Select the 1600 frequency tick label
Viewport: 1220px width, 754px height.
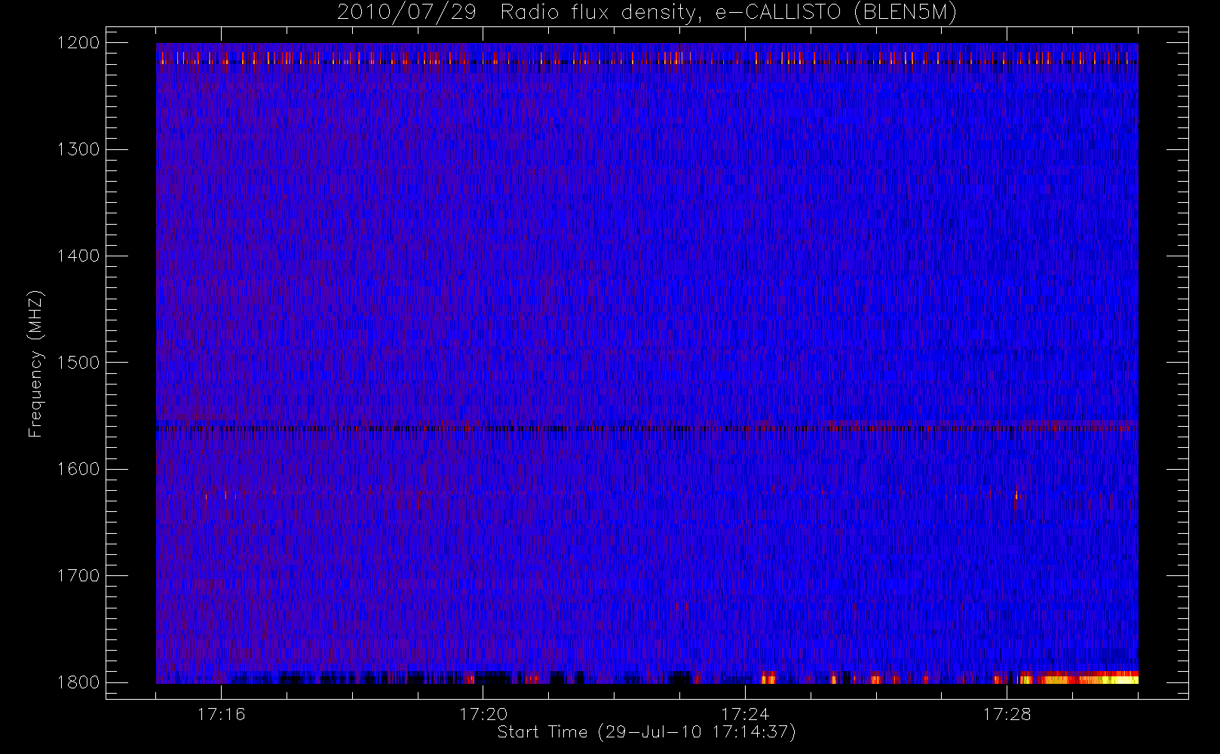tap(78, 469)
